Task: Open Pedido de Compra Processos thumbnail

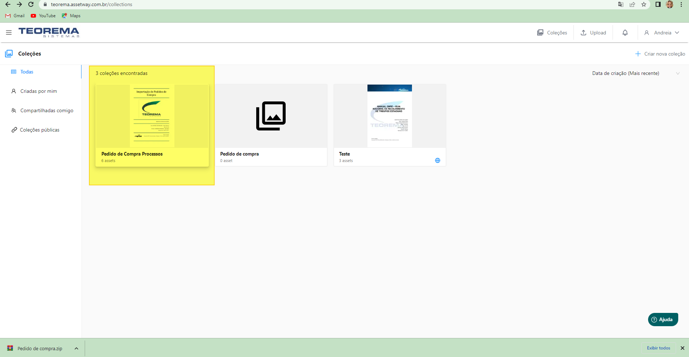Action: pos(152,116)
